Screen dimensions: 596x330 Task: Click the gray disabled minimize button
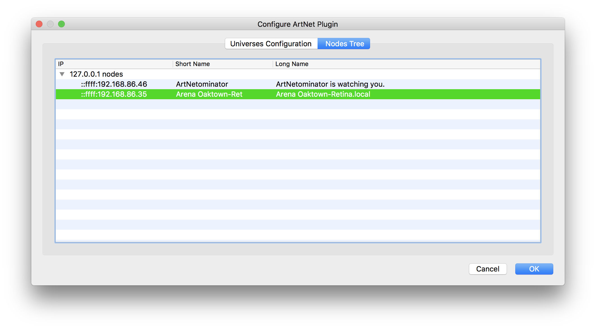[50, 24]
